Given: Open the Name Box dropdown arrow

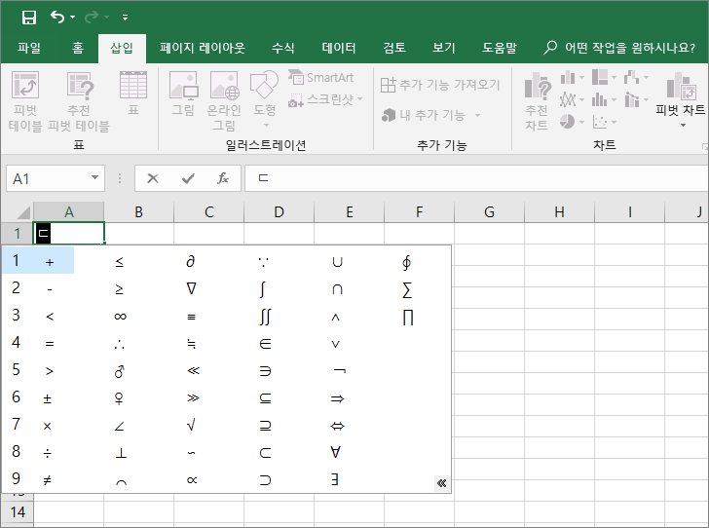Looking at the screenshot, I should (95, 178).
